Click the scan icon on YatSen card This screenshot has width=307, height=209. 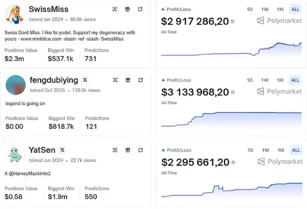pos(115,150)
